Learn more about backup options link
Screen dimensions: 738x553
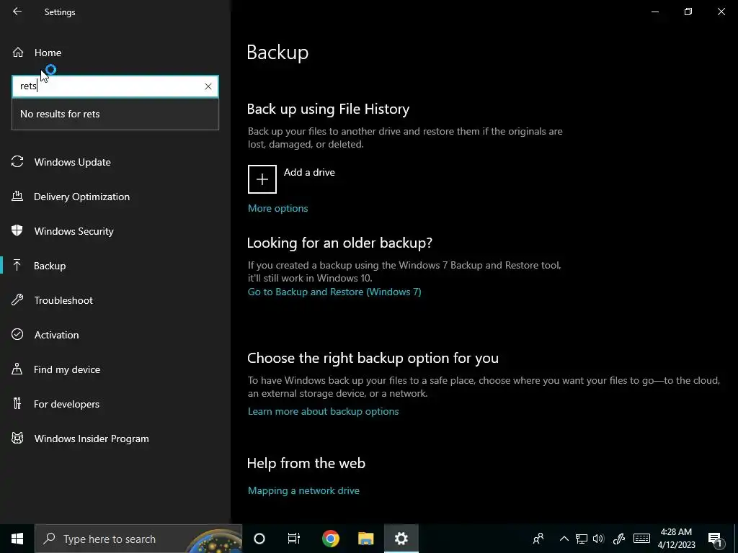click(324, 411)
